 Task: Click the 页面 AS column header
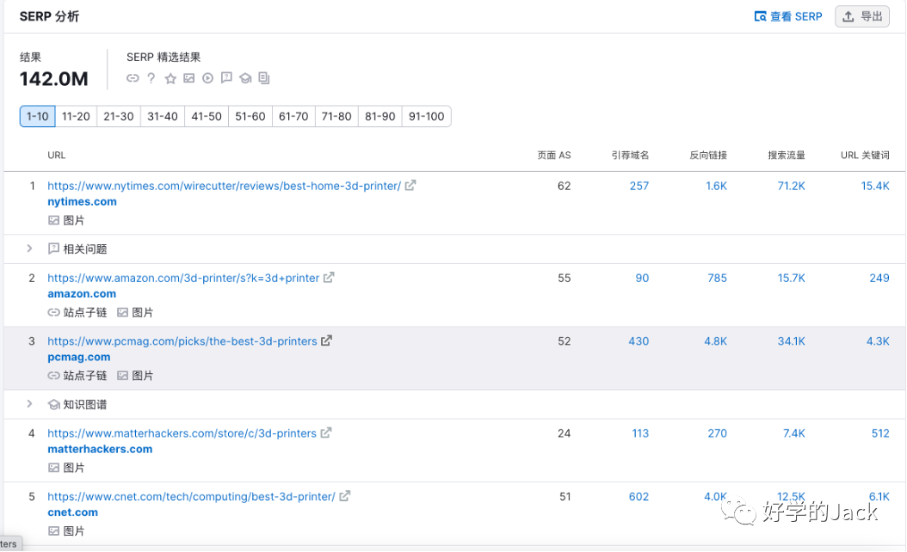[x=553, y=156]
